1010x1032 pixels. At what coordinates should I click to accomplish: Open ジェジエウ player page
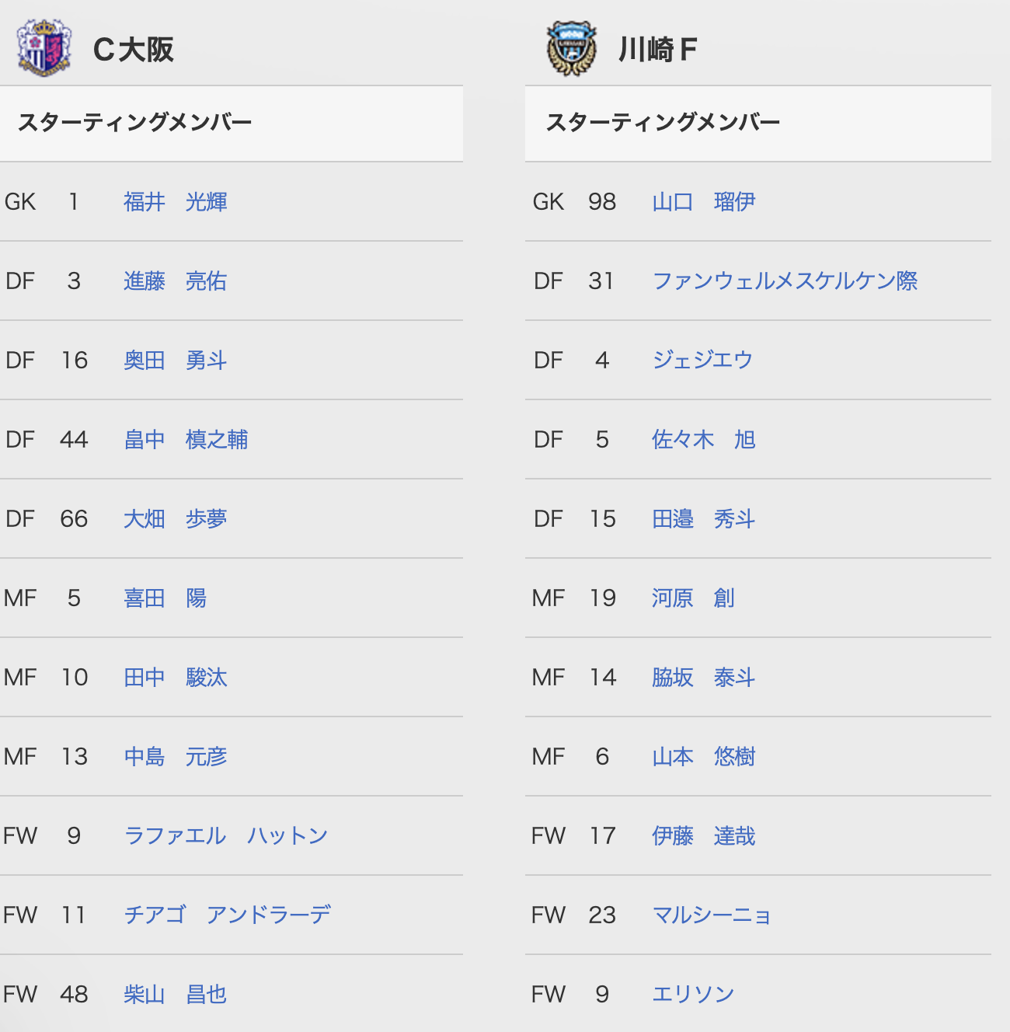point(702,361)
